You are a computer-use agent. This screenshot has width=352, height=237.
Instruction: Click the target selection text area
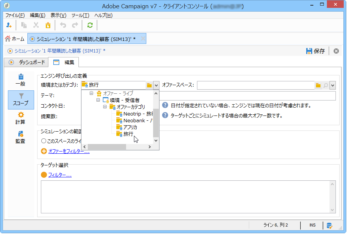pyautogui.click(x=185, y=197)
